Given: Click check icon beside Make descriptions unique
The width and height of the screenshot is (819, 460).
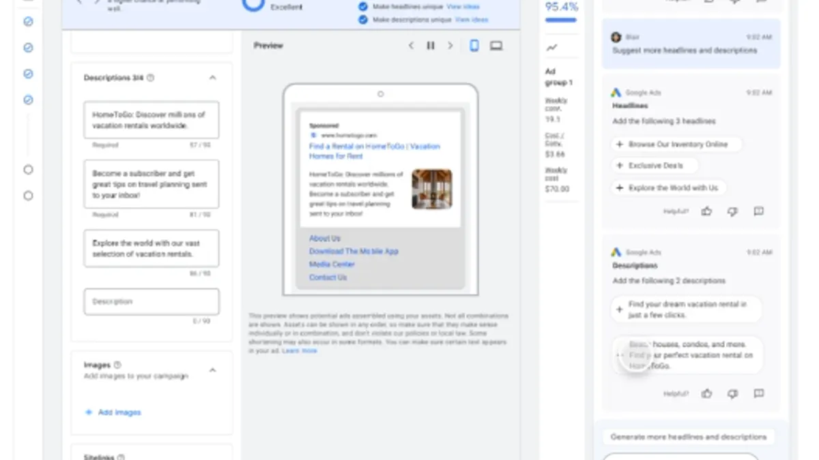Looking at the screenshot, I should [363, 20].
